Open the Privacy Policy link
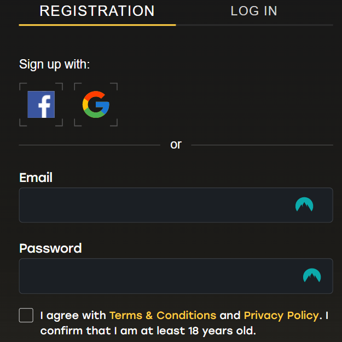The width and height of the screenshot is (342, 342). point(281,316)
